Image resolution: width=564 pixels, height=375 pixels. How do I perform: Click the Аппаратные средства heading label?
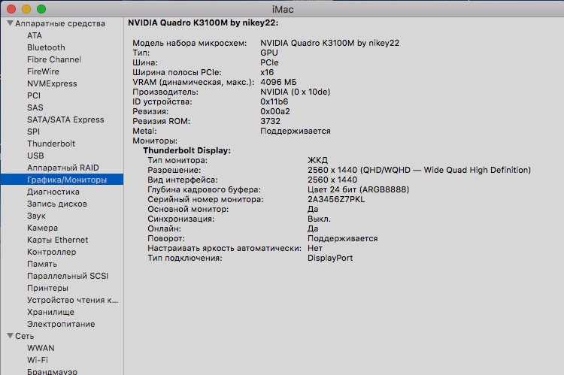(x=60, y=23)
